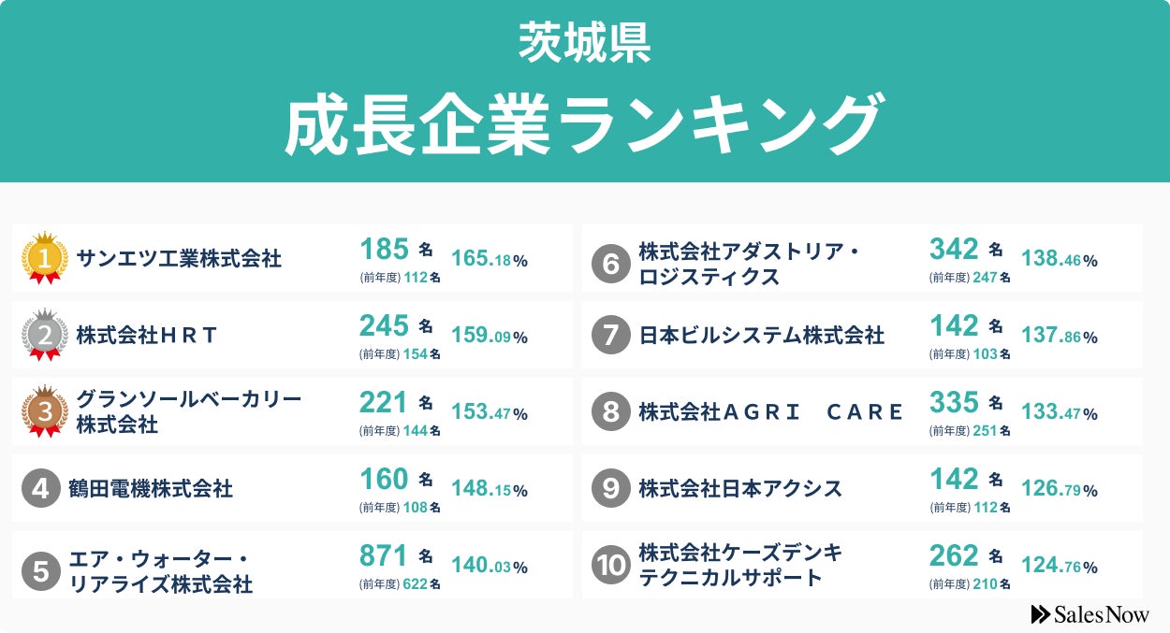
Task: Click the bronze rank 3 medal icon
Action: [44, 411]
